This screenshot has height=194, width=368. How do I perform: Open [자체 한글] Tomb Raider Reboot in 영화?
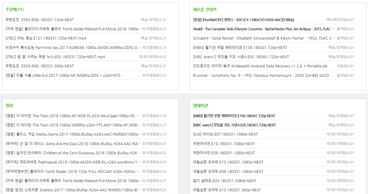(x=74, y=181)
